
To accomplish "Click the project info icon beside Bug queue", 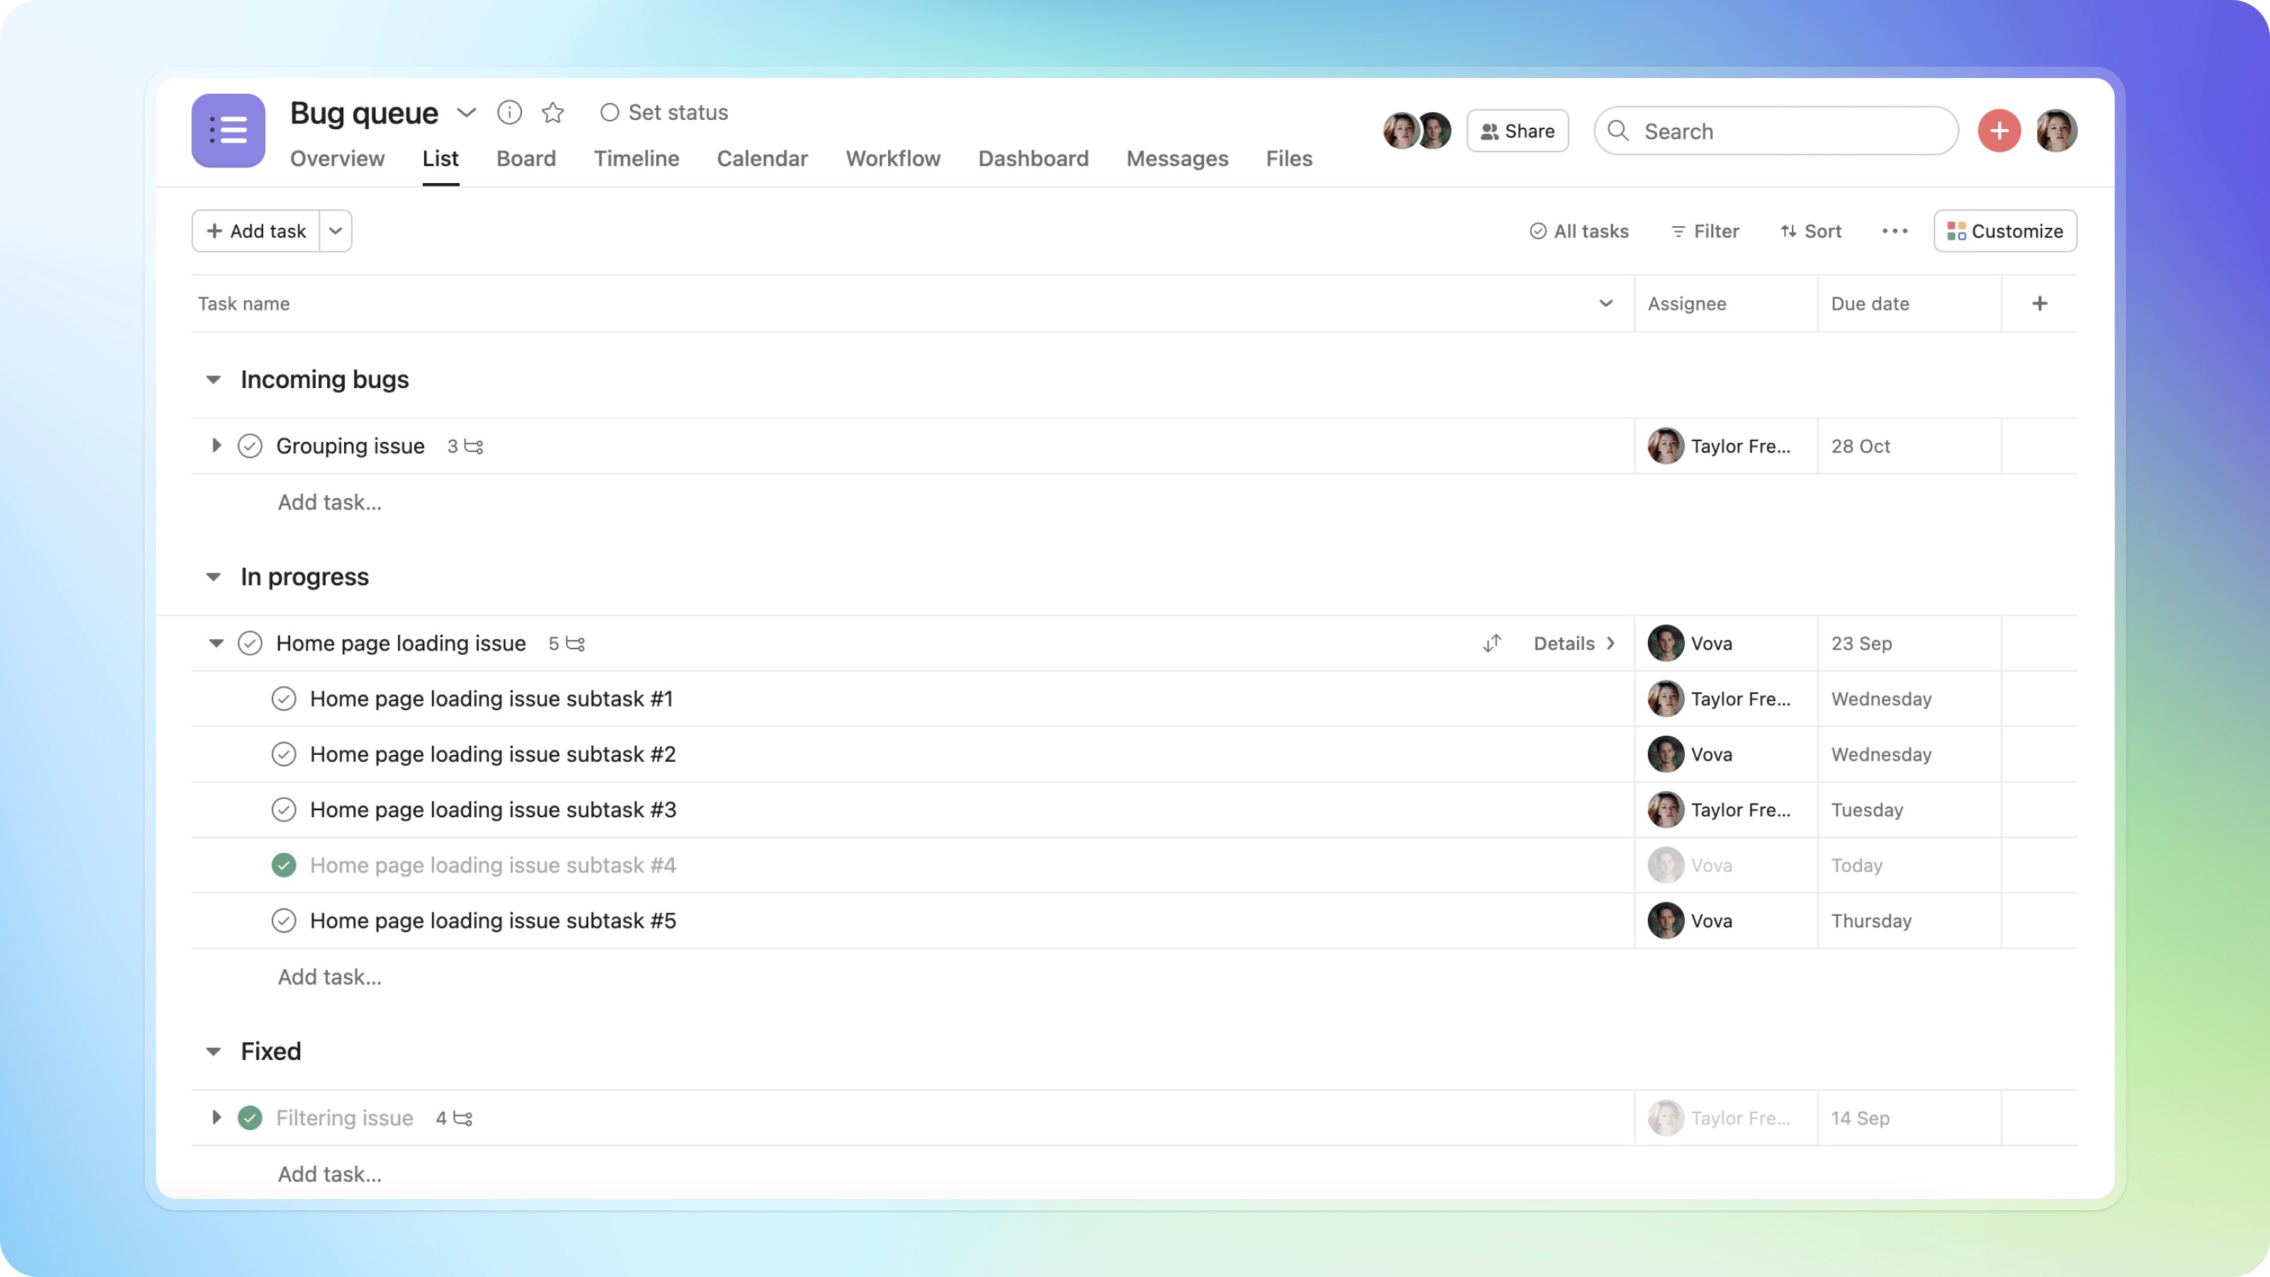I will pos(509,113).
